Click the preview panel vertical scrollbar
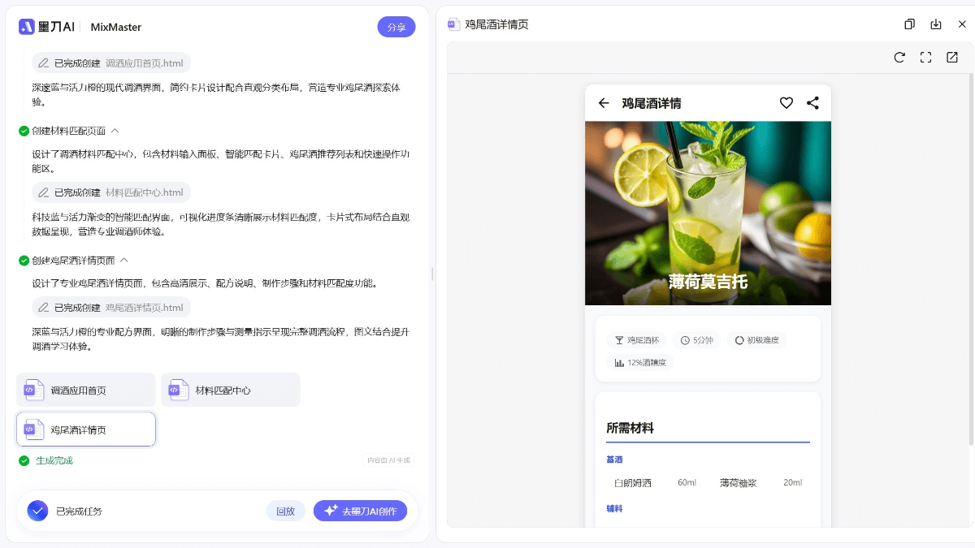The width and height of the screenshot is (975, 548). (x=970, y=260)
